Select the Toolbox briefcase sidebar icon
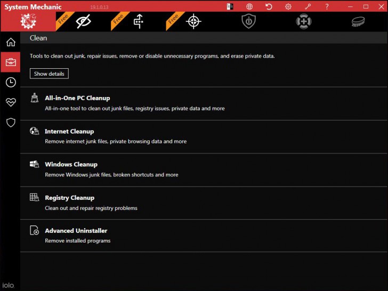This screenshot has height=291, width=388. (x=11, y=62)
